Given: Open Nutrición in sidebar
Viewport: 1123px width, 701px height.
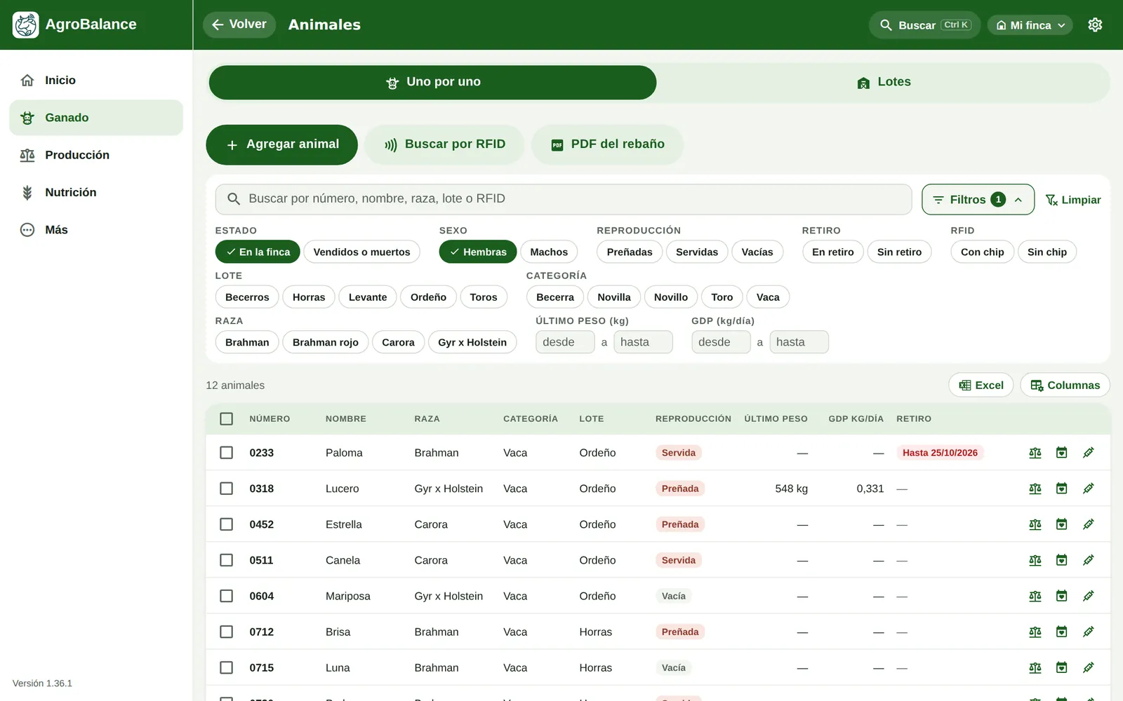Looking at the screenshot, I should point(96,192).
